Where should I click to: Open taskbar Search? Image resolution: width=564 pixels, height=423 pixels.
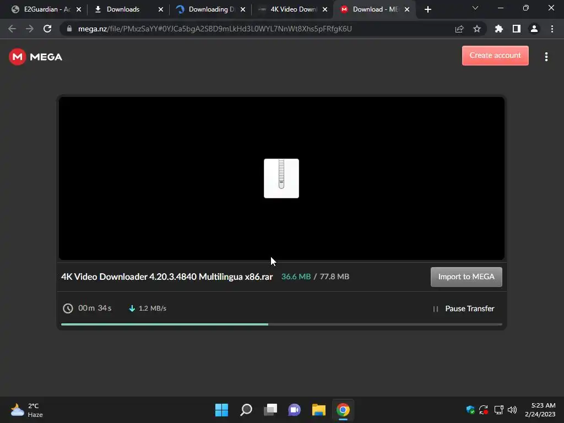246,410
